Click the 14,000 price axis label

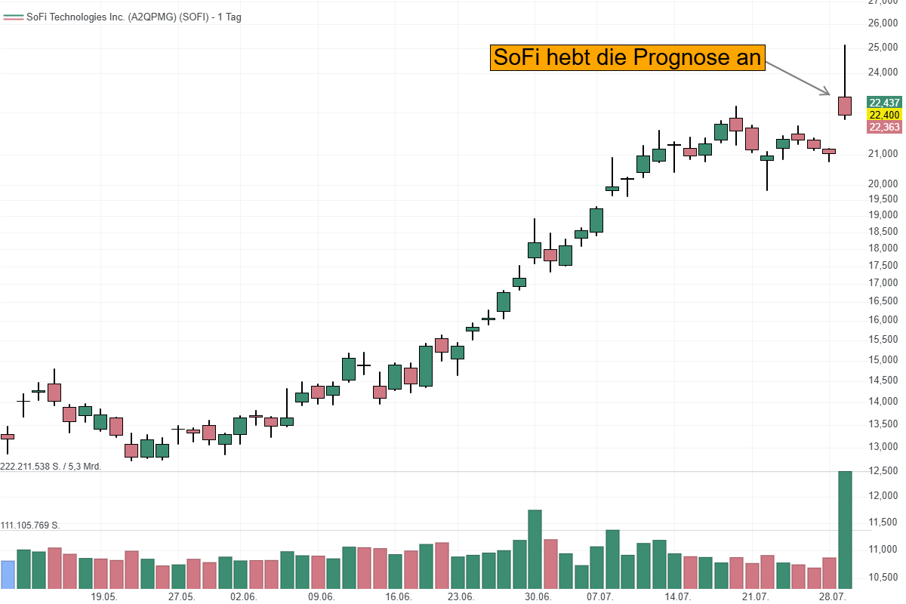pyautogui.click(x=883, y=402)
